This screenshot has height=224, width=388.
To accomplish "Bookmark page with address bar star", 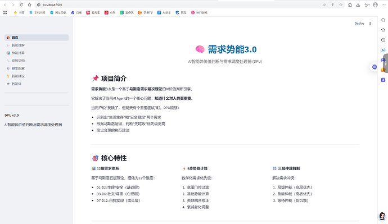I will (x=341, y=5).
